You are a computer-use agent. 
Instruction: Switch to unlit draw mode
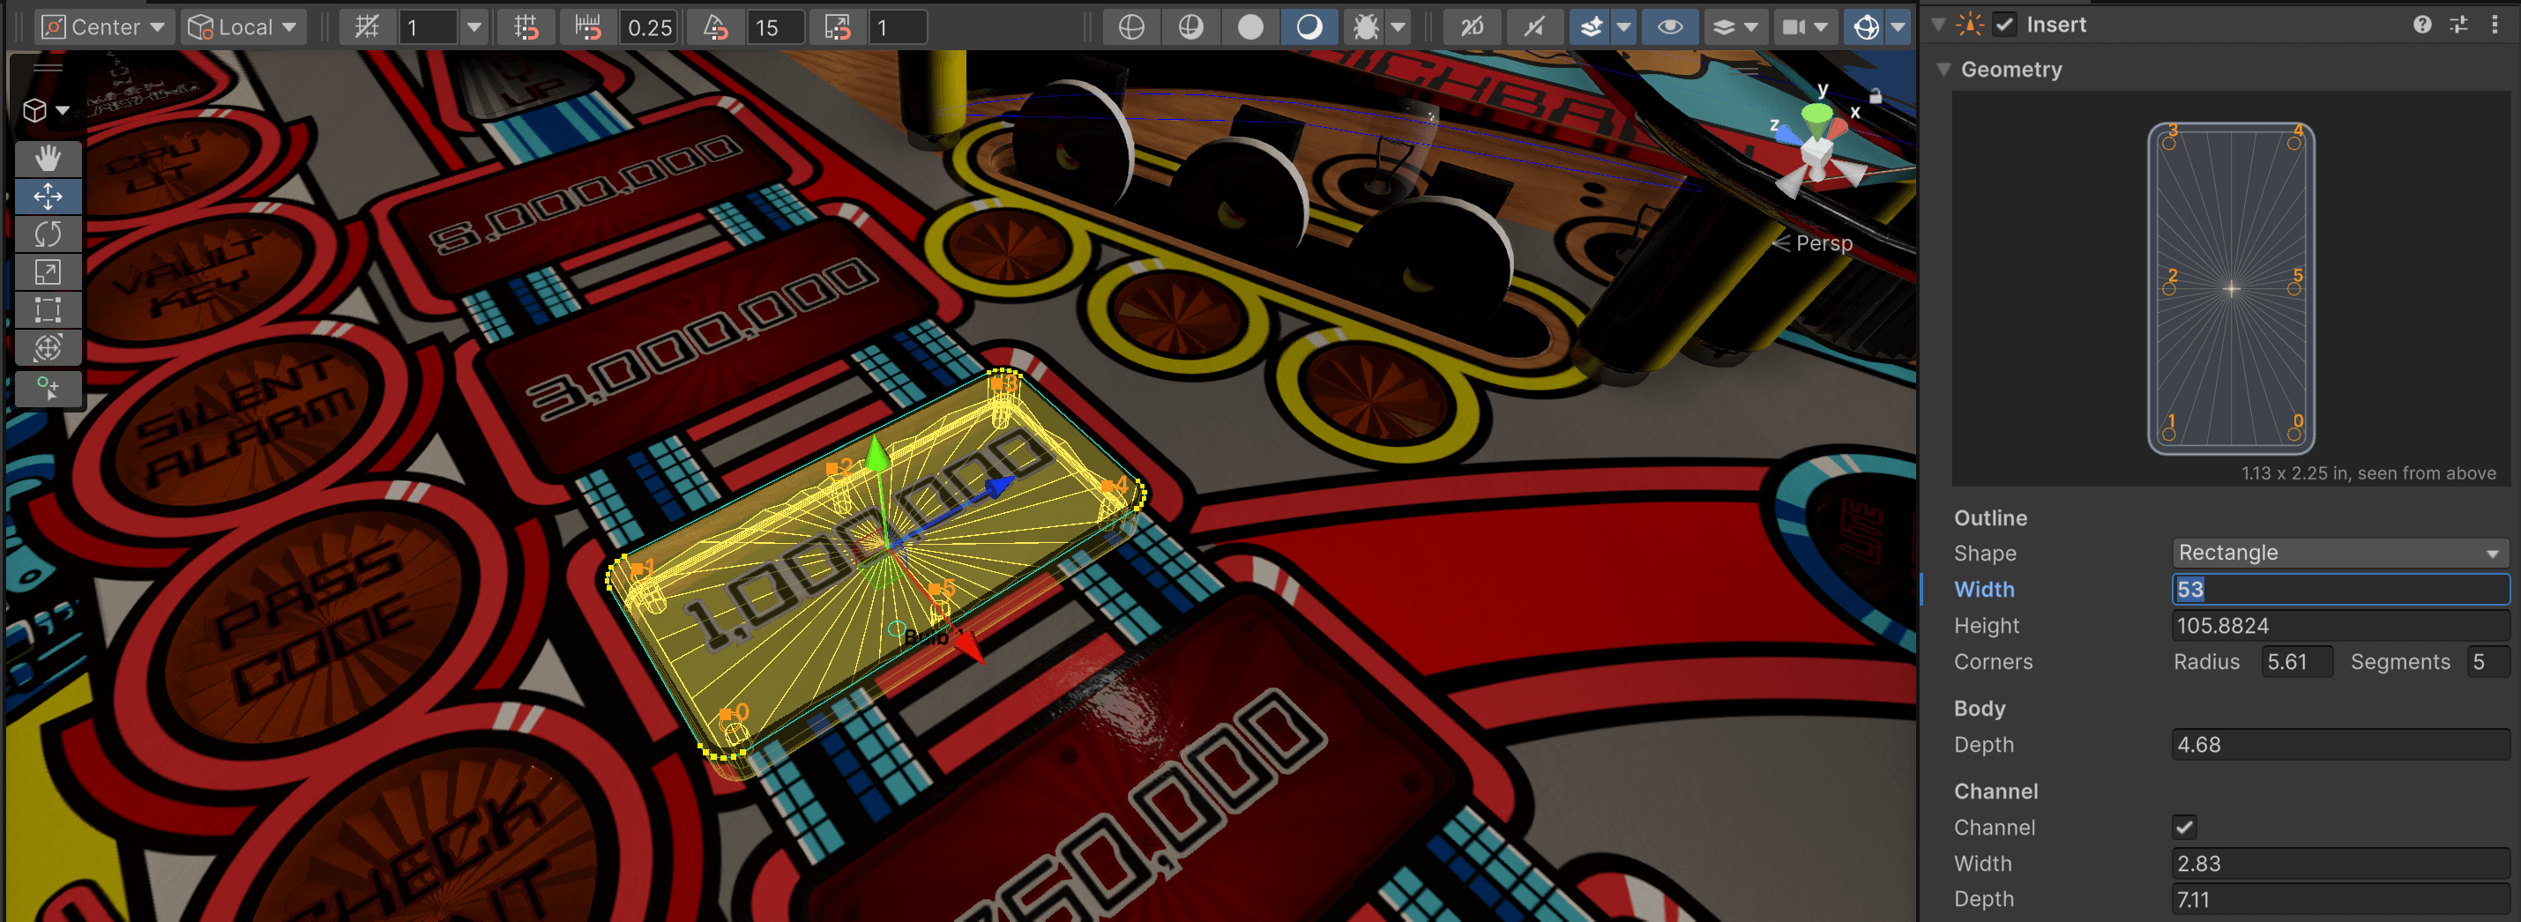pyautogui.click(x=1250, y=27)
